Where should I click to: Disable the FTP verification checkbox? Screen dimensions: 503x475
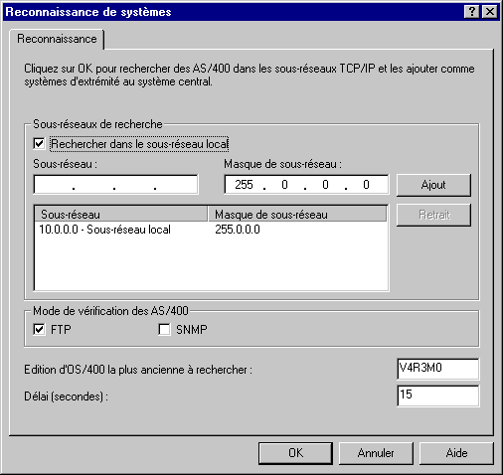pyautogui.click(x=39, y=330)
